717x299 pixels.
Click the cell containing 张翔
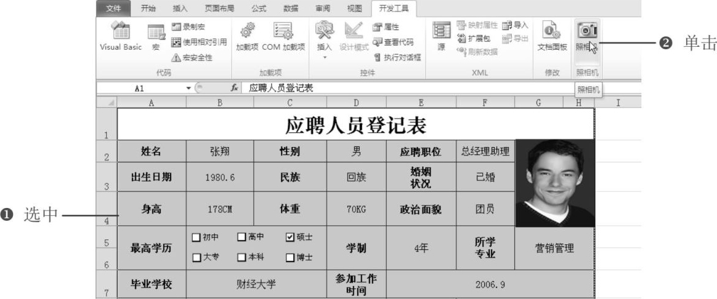pos(220,151)
